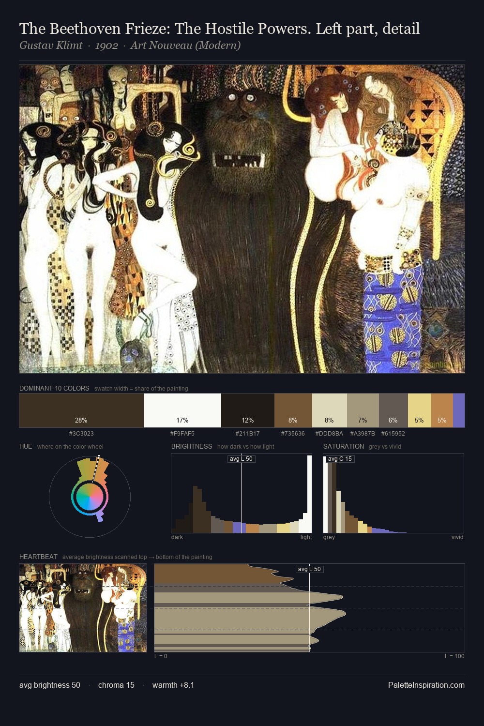Open the main Beethoven Frieze painting image
This screenshot has height=726, width=484.
(242, 219)
